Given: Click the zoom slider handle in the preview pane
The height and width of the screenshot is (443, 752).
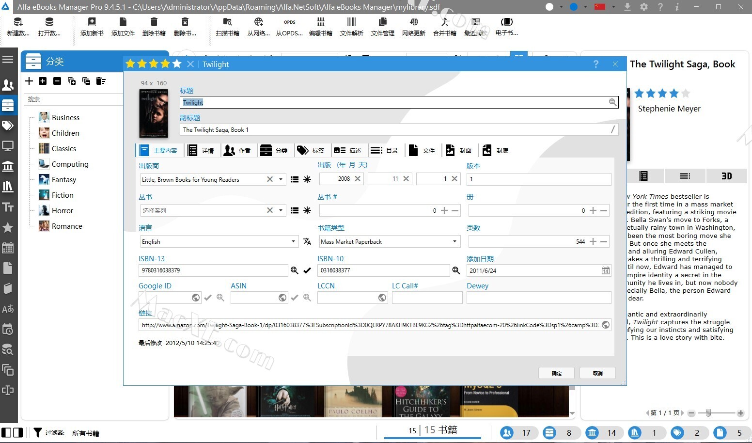Looking at the screenshot, I should pos(708,413).
